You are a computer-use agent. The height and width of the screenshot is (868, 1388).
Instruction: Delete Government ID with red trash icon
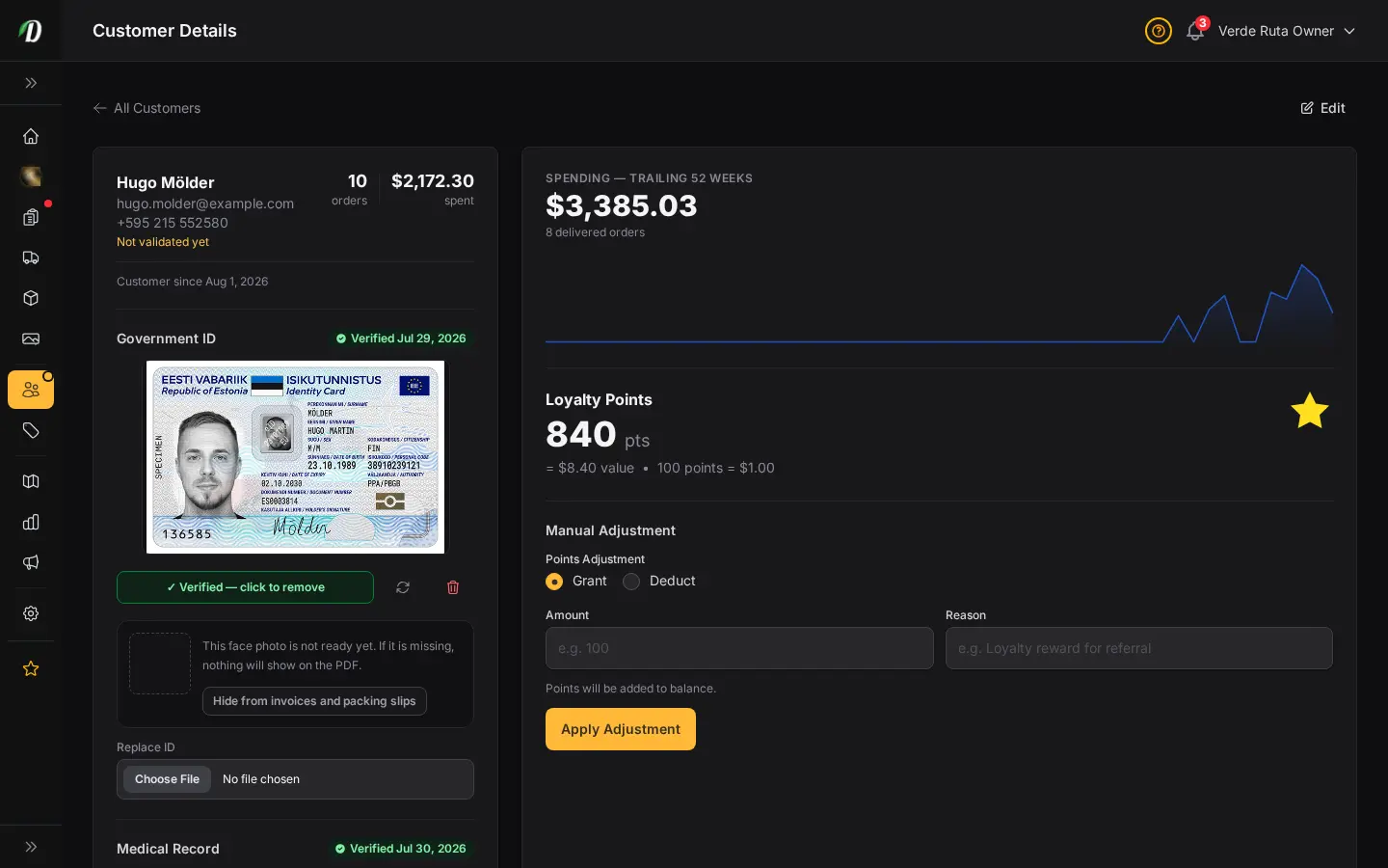point(453,587)
